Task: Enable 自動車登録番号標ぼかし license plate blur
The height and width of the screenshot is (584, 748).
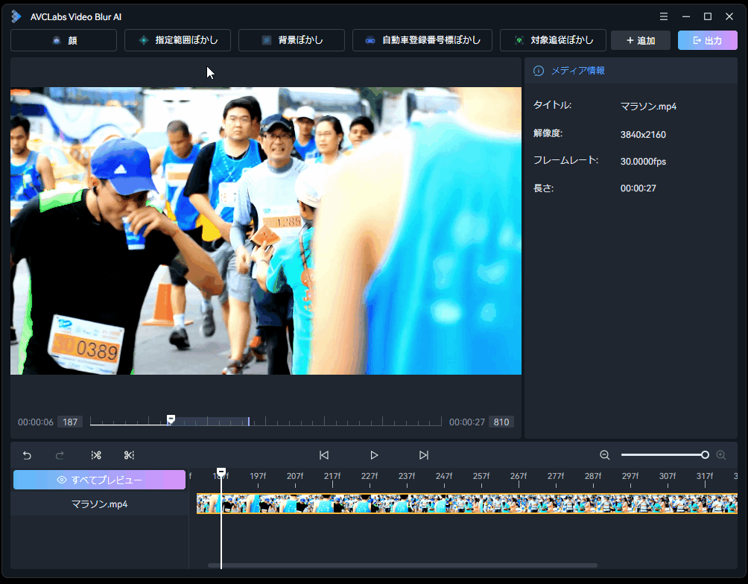Action: click(x=422, y=40)
